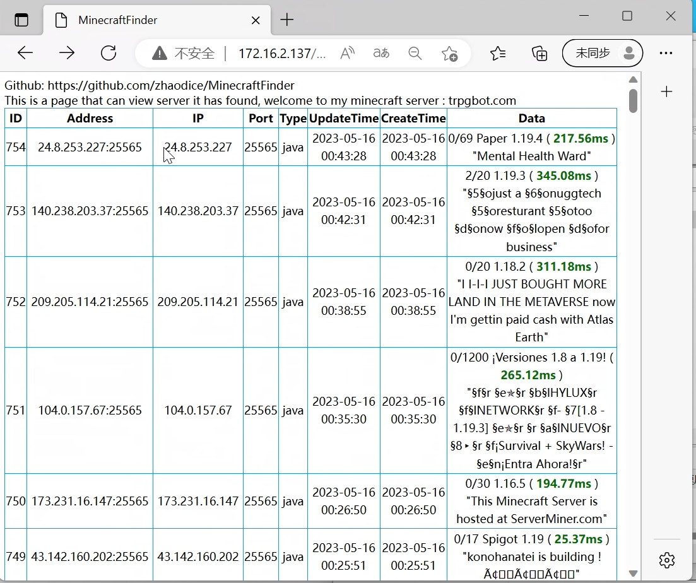696x583 pixels.
Task: Click ID cell 754
Action: [x=16, y=147]
